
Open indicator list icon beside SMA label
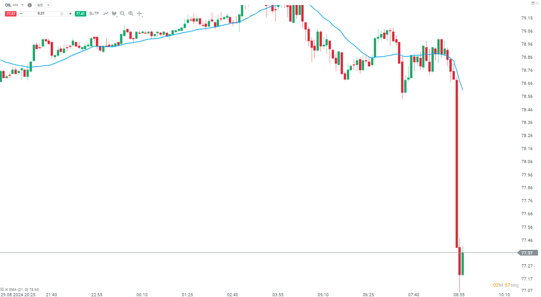pyautogui.click(x=2, y=289)
